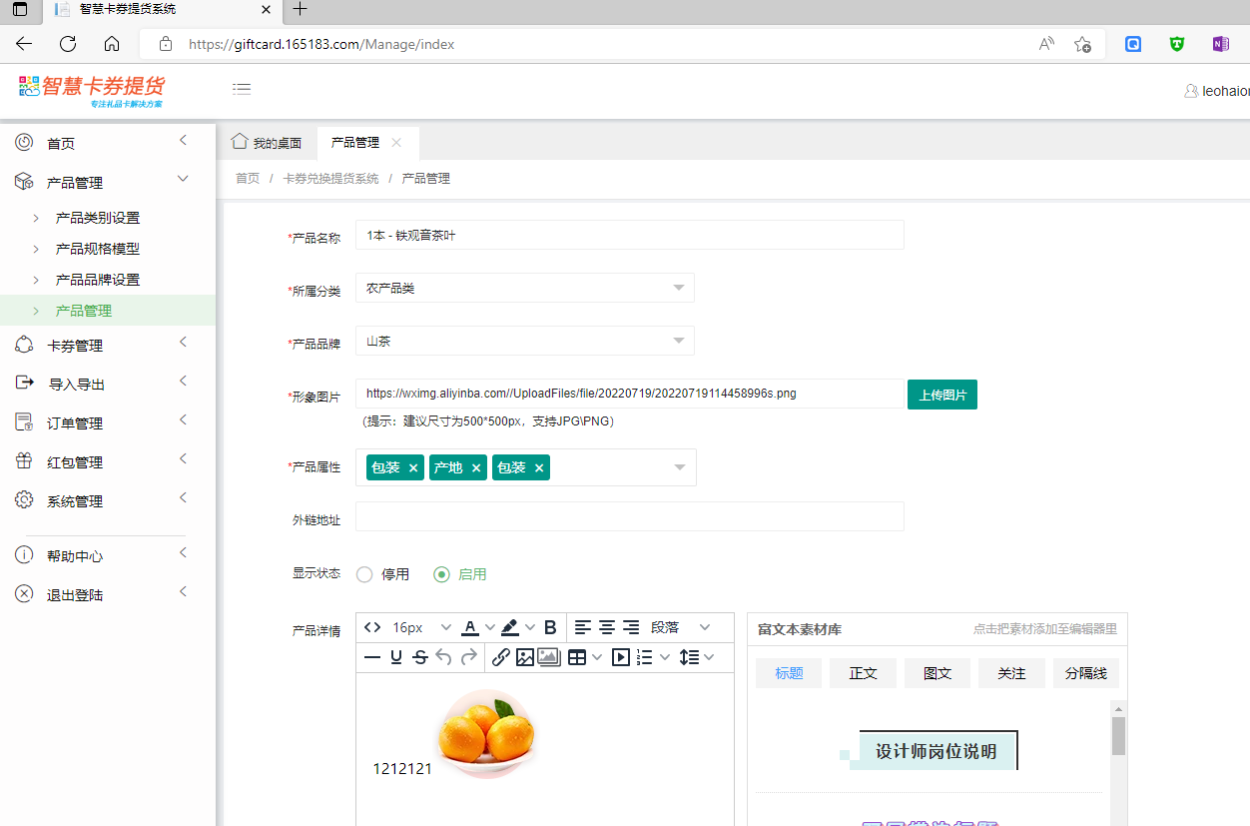Click the 上传图片 button

click(x=941, y=395)
